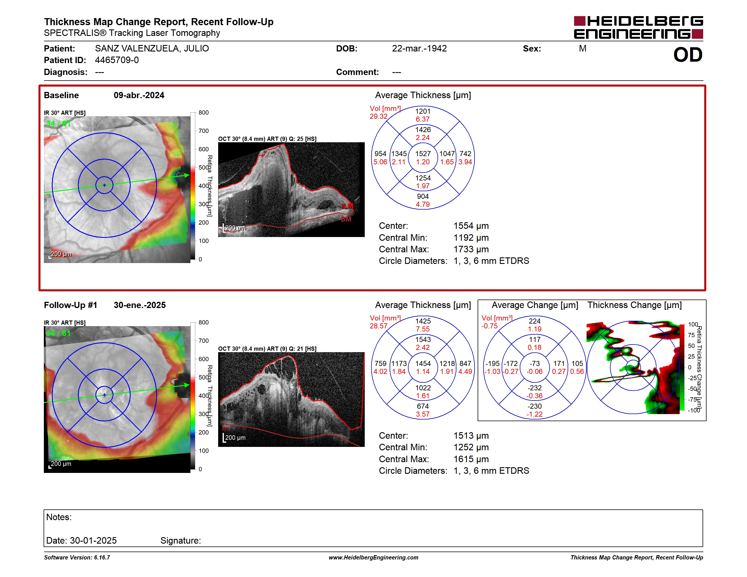Click Follow-Up inner inferior thickness 1022
Image resolution: width=747 pixels, height=577 pixels.
[x=423, y=388]
